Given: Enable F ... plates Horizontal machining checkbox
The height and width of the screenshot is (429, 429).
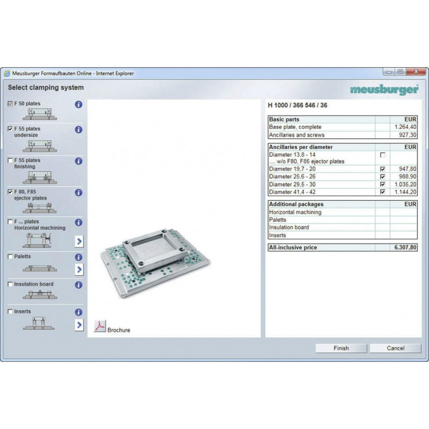Looking at the screenshot, I should click(10, 221).
